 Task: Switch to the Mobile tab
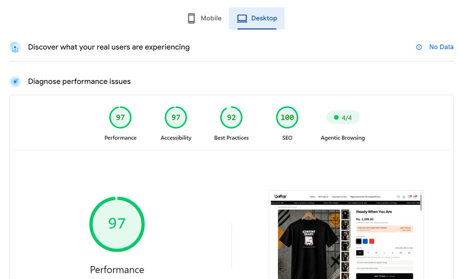[x=204, y=18]
